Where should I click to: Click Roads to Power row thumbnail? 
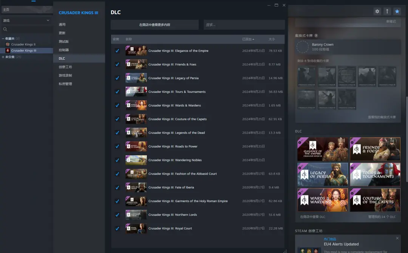click(x=136, y=146)
